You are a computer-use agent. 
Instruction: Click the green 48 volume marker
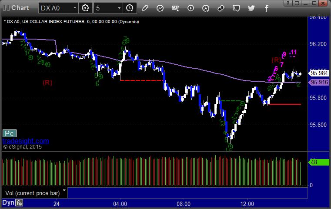pyautogui.click(x=319, y=162)
